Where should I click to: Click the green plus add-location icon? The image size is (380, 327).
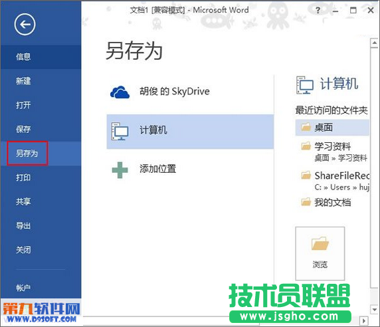coord(120,170)
